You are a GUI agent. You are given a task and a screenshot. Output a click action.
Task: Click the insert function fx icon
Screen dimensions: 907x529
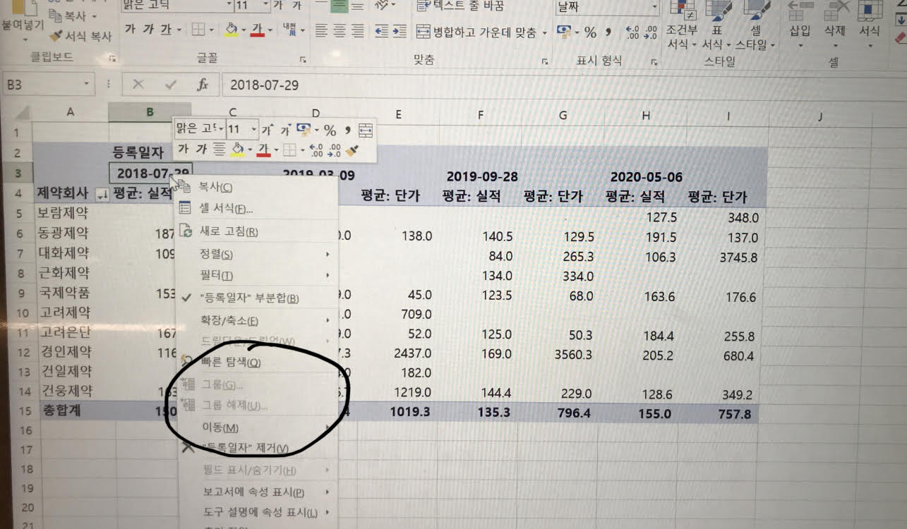pyautogui.click(x=203, y=85)
